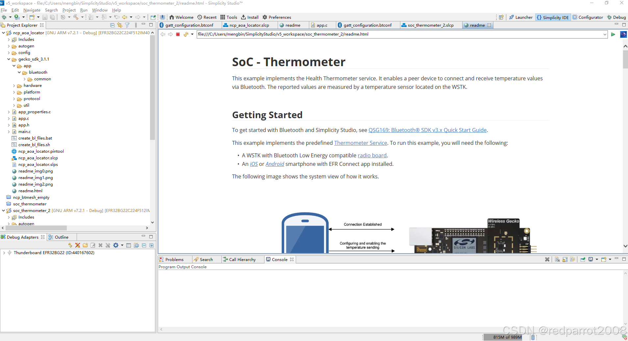Follow the Android link
The height and width of the screenshot is (341, 628).
tap(275, 164)
